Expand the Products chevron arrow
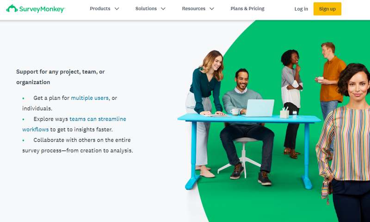The image size is (370, 222). 117,9
